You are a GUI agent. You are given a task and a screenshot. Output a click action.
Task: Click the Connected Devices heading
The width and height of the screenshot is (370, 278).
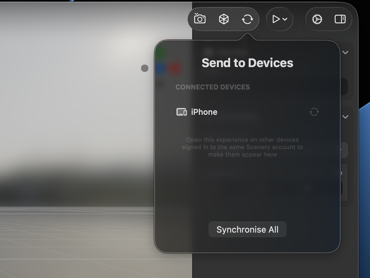click(212, 87)
